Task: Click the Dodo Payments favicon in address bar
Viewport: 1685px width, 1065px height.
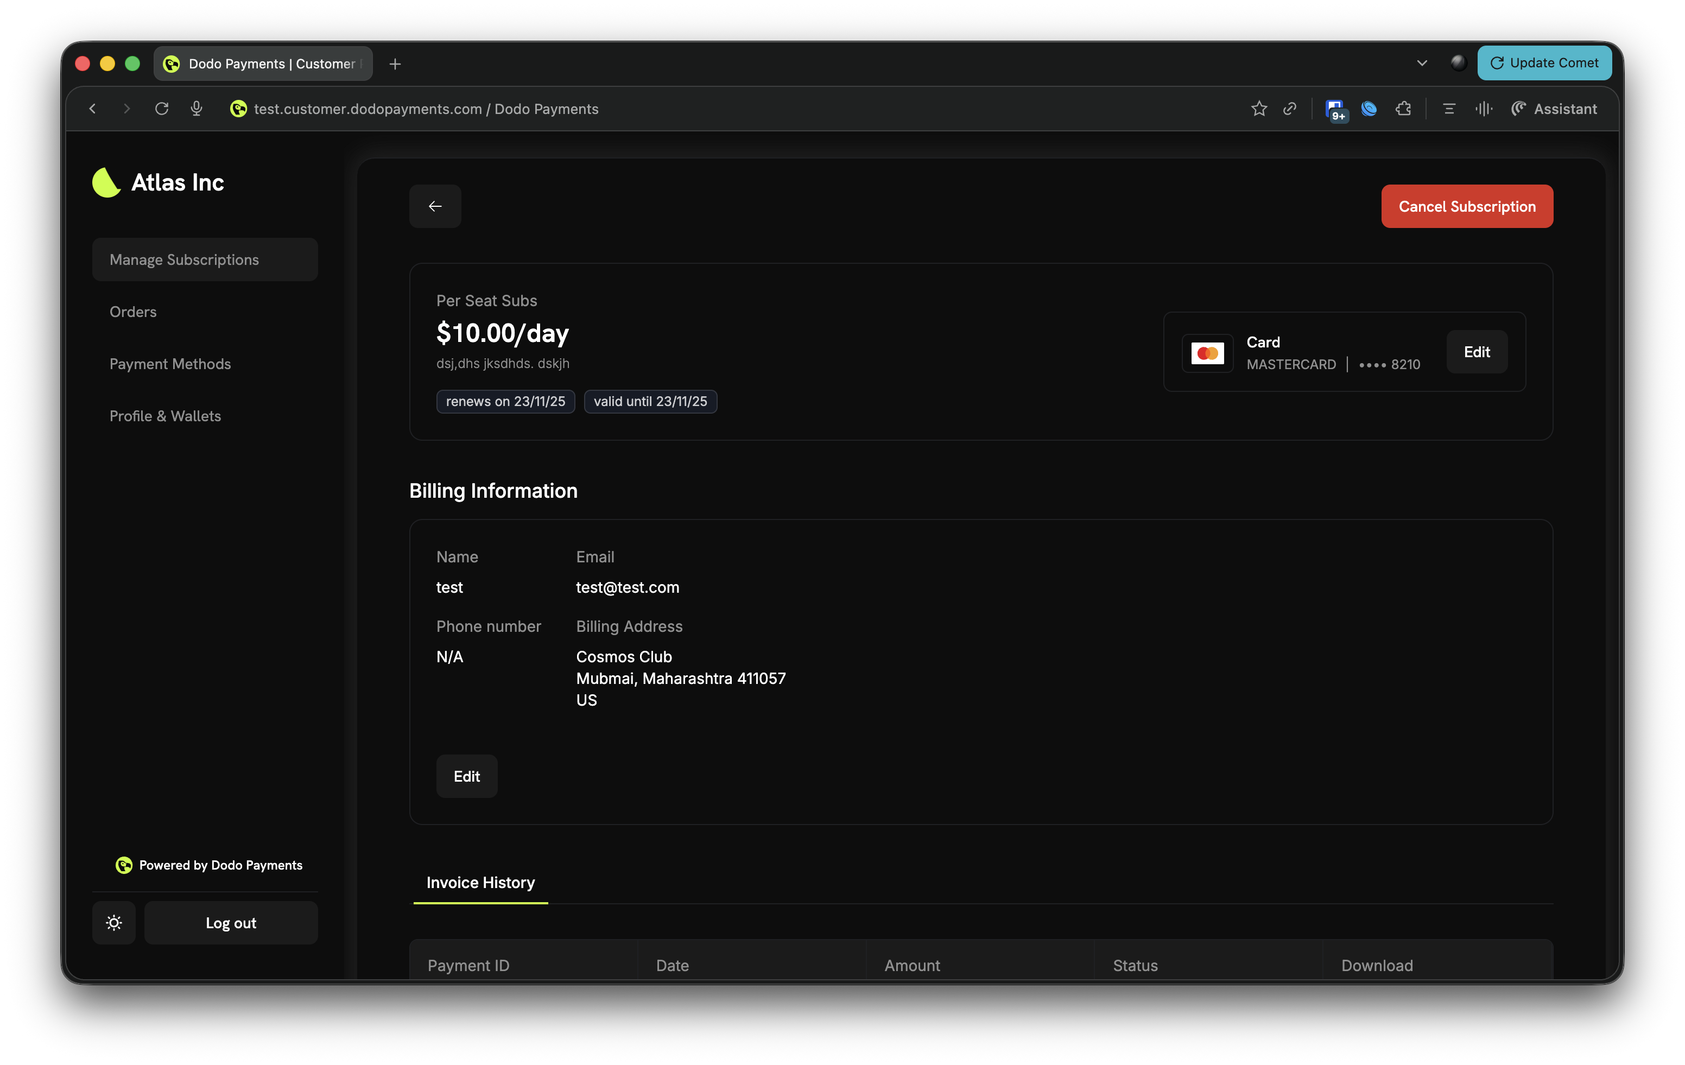Action: 239,109
